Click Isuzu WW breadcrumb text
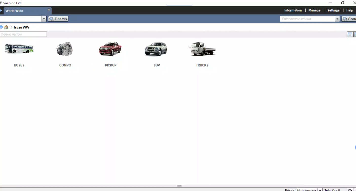The height and width of the screenshot is (191, 356). [22, 27]
